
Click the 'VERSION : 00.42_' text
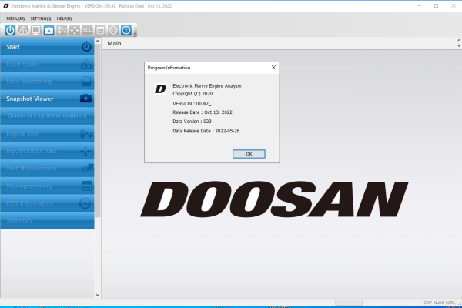pyautogui.click(x=192, y=104)
